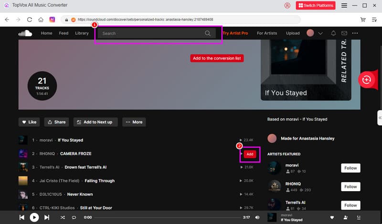Click the Switch Platforms button
Viewport: 382px width, 224px height.
tap(316, 5)
